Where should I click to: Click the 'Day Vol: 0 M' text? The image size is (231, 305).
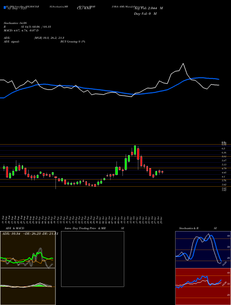[x=145, y=14]
